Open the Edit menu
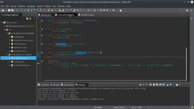194x109 pixels. pyautogui.click(x=7, y=6)
